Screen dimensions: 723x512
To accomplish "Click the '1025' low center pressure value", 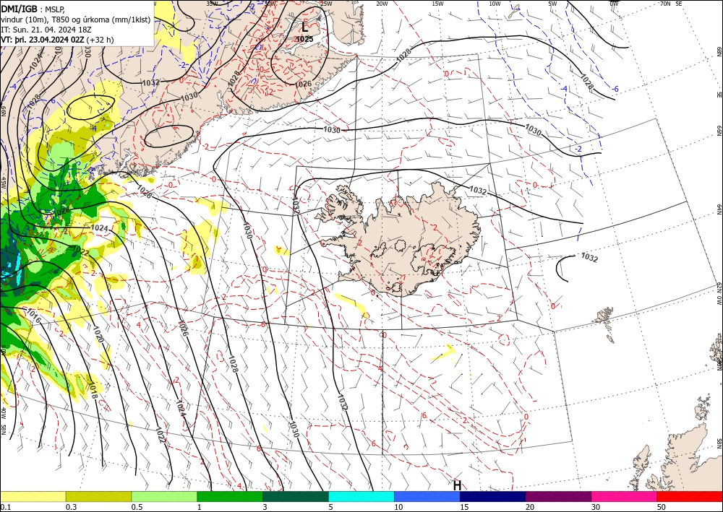I will [304, 39].
